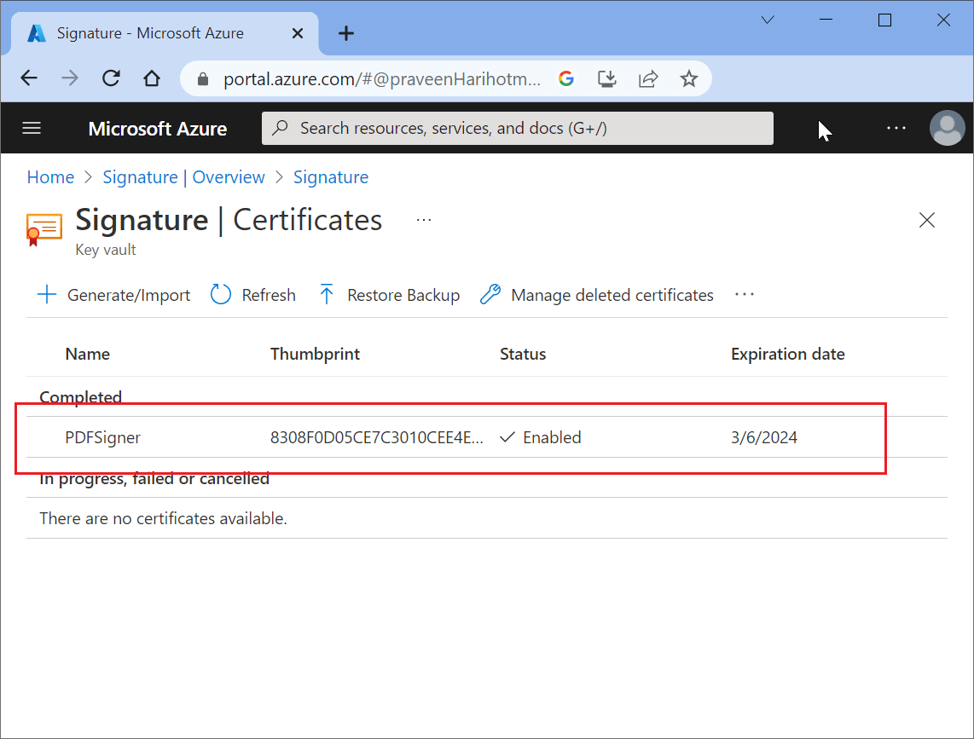This screenshot has height=739, width=974.
Task: Switch to the Signature - Microsoft Azure tab
Action: pos(154,33)
